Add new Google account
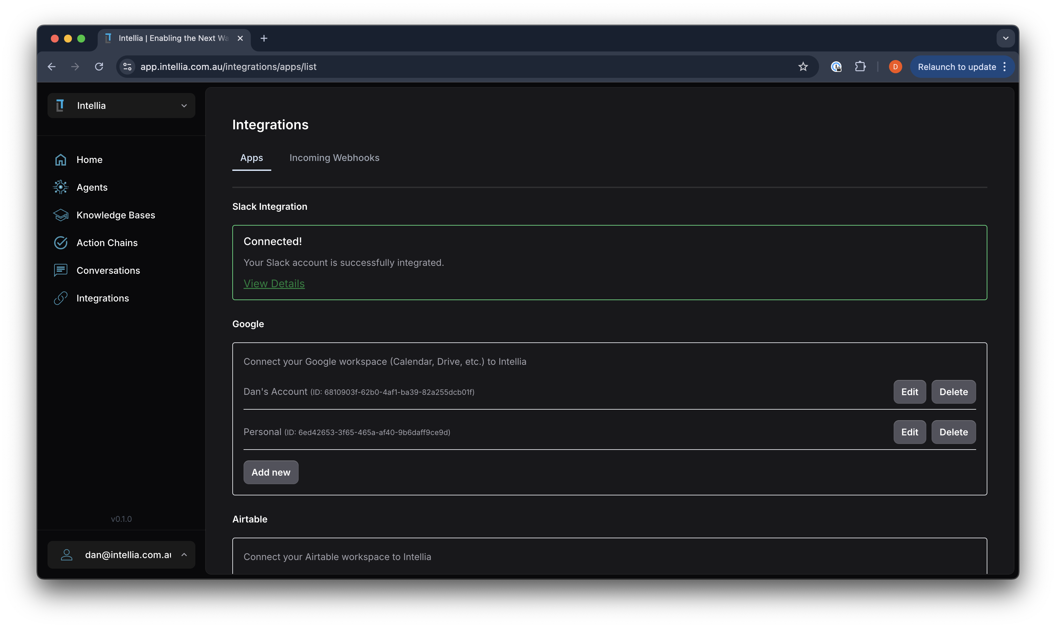This screenshot has height=628, width=1056. (271, 472)
